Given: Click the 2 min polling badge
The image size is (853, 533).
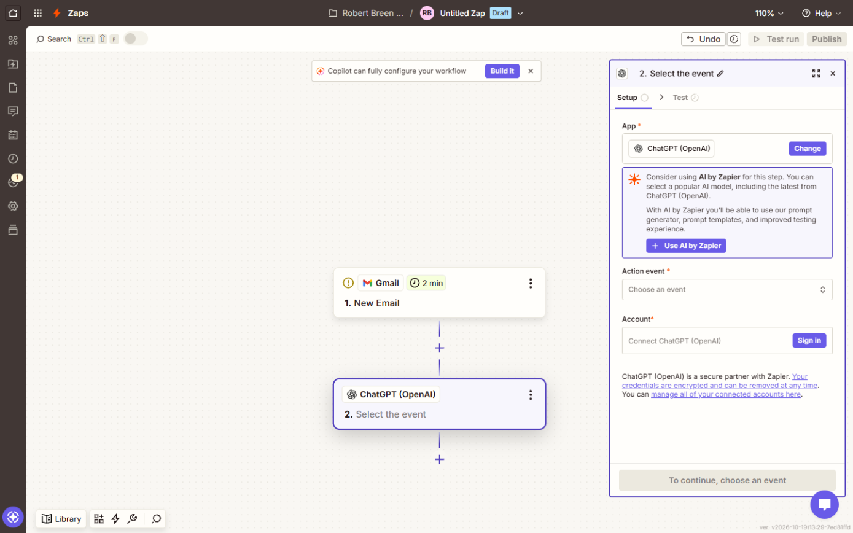Looking at the screenshot, I should tap(426, 283).
